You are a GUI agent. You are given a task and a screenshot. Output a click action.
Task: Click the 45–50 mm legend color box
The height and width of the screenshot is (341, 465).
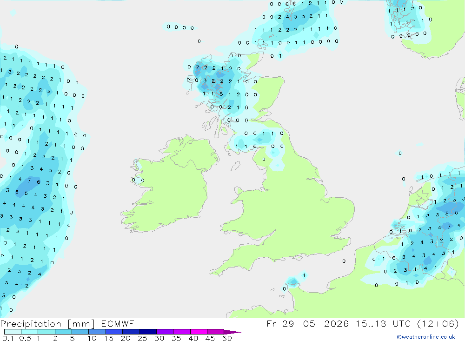pos(216,332)
